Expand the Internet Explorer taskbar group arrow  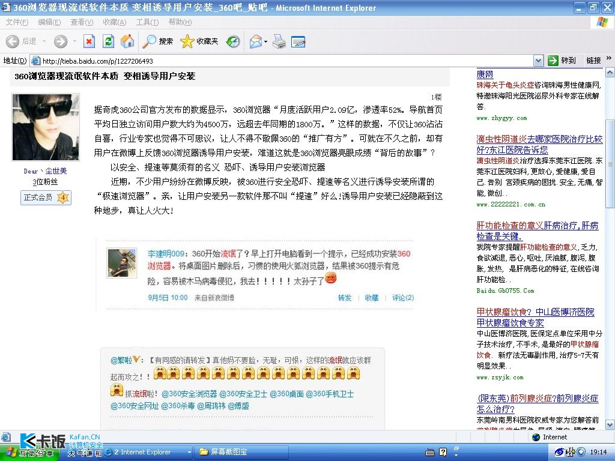tap(189, 452)
